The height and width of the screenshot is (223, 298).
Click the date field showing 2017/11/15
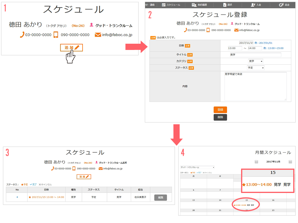click(246, 43)
